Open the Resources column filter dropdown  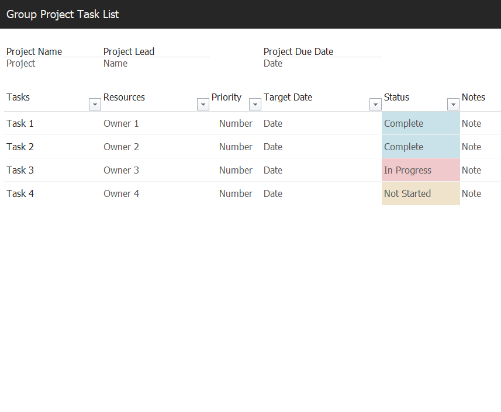point(203,105)
